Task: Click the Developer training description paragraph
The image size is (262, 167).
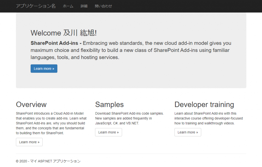Action: point(209,118)
